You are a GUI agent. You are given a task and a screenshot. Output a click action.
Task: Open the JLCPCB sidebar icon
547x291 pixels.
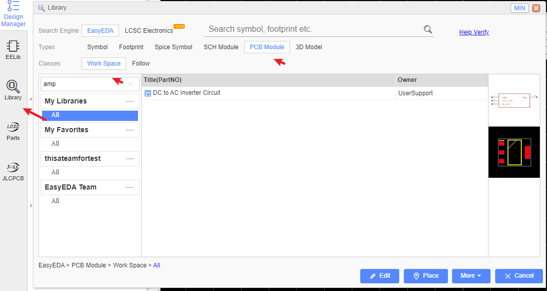pos(13,172)
